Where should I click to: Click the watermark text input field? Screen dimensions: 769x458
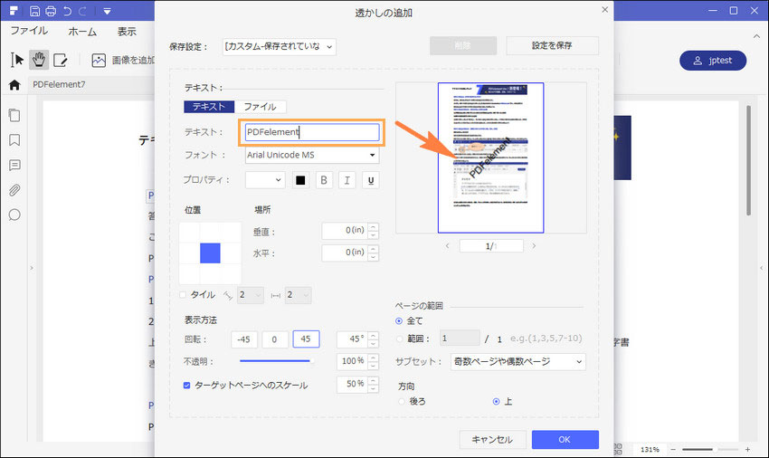point(312,132)
